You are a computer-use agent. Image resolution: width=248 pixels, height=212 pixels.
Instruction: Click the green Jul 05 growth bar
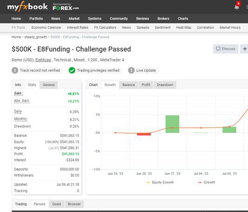(x=229, y=130)
